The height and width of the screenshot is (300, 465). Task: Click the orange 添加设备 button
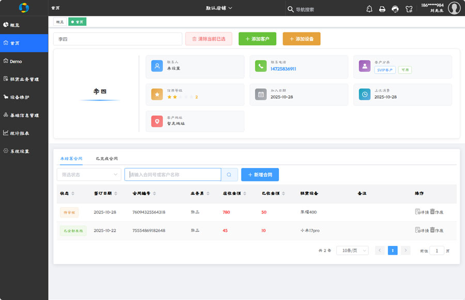(301, 39)
